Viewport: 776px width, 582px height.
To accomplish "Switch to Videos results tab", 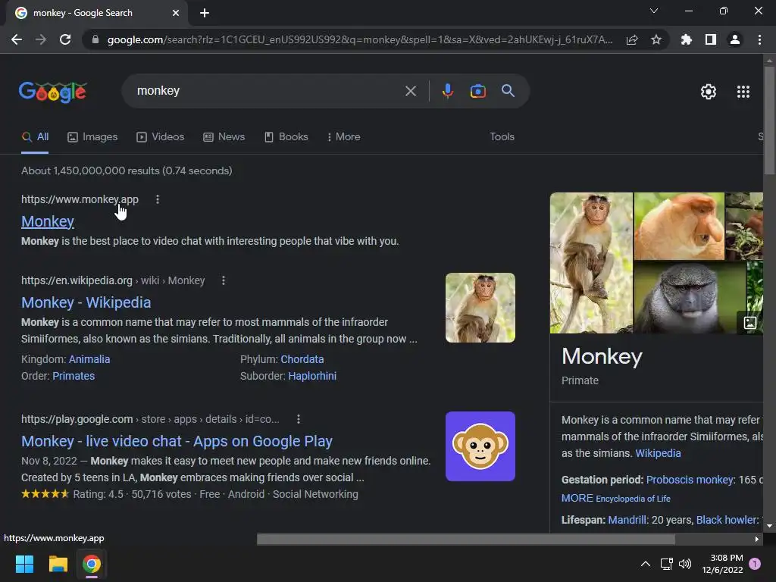I will point(161,137).
